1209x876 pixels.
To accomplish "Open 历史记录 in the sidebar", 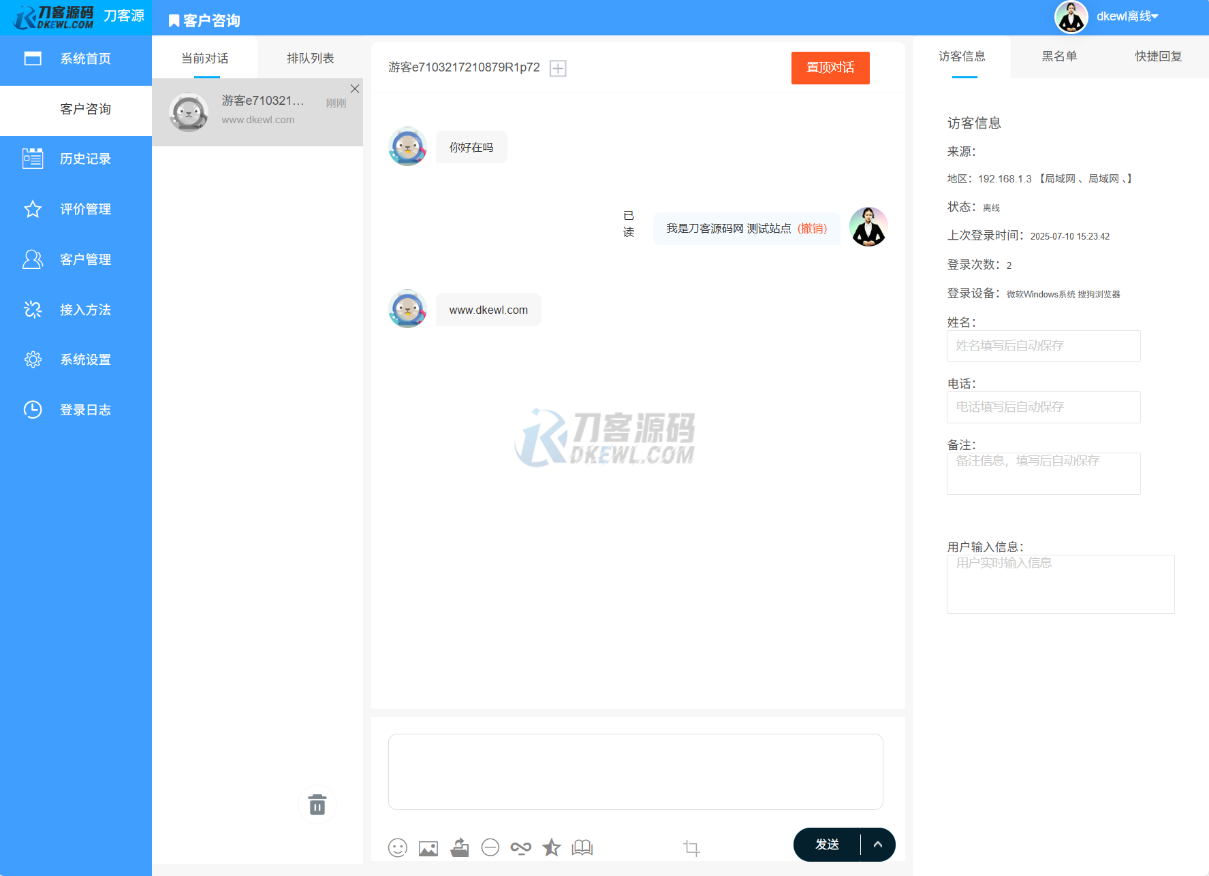I will pos(85,159).
